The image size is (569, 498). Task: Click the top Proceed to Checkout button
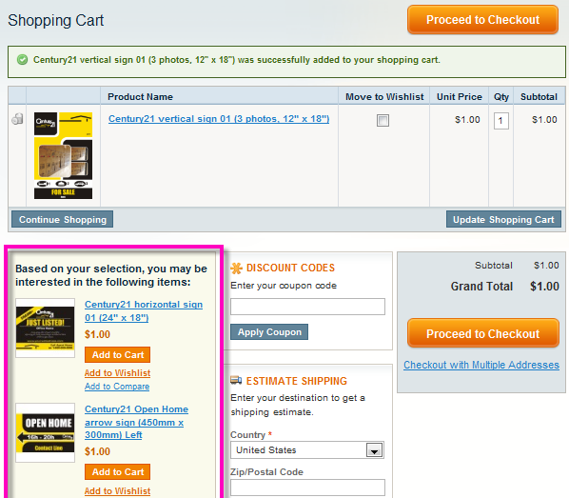point(482,20)
